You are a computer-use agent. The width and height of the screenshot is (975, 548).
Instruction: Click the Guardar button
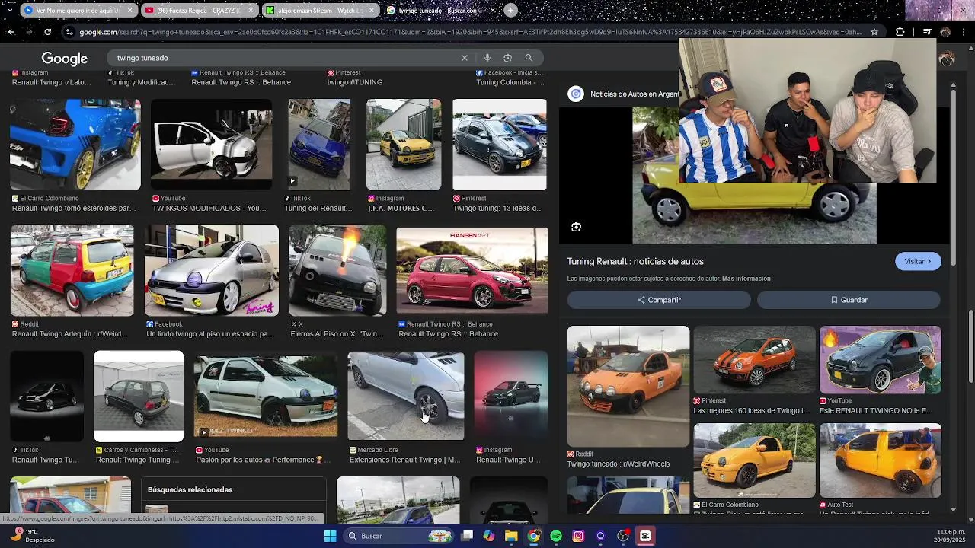click(x=849, y=300)
